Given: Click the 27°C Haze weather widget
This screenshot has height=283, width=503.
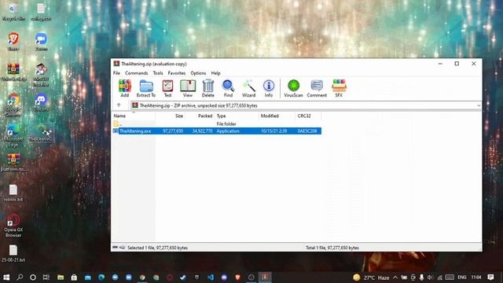Looking at the screenshot, I should pos(371,277).
